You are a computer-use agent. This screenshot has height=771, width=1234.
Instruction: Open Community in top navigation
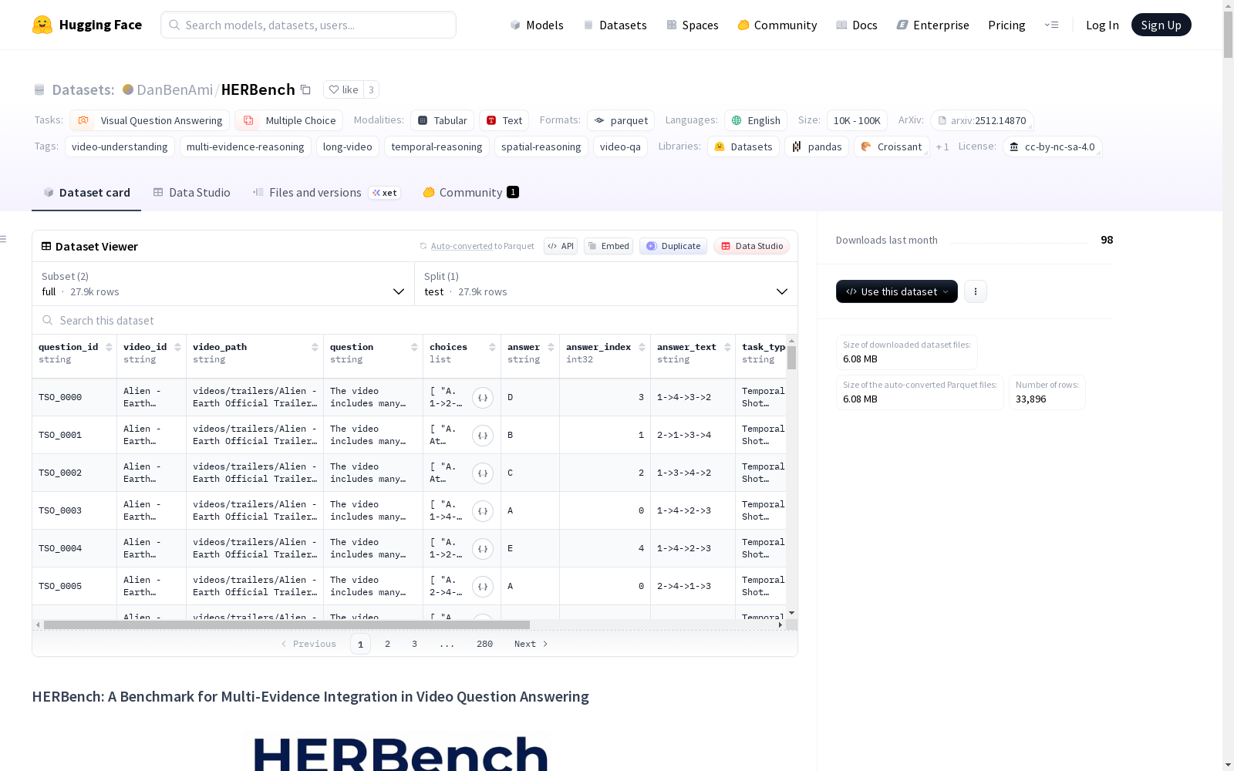click(777, 25)
